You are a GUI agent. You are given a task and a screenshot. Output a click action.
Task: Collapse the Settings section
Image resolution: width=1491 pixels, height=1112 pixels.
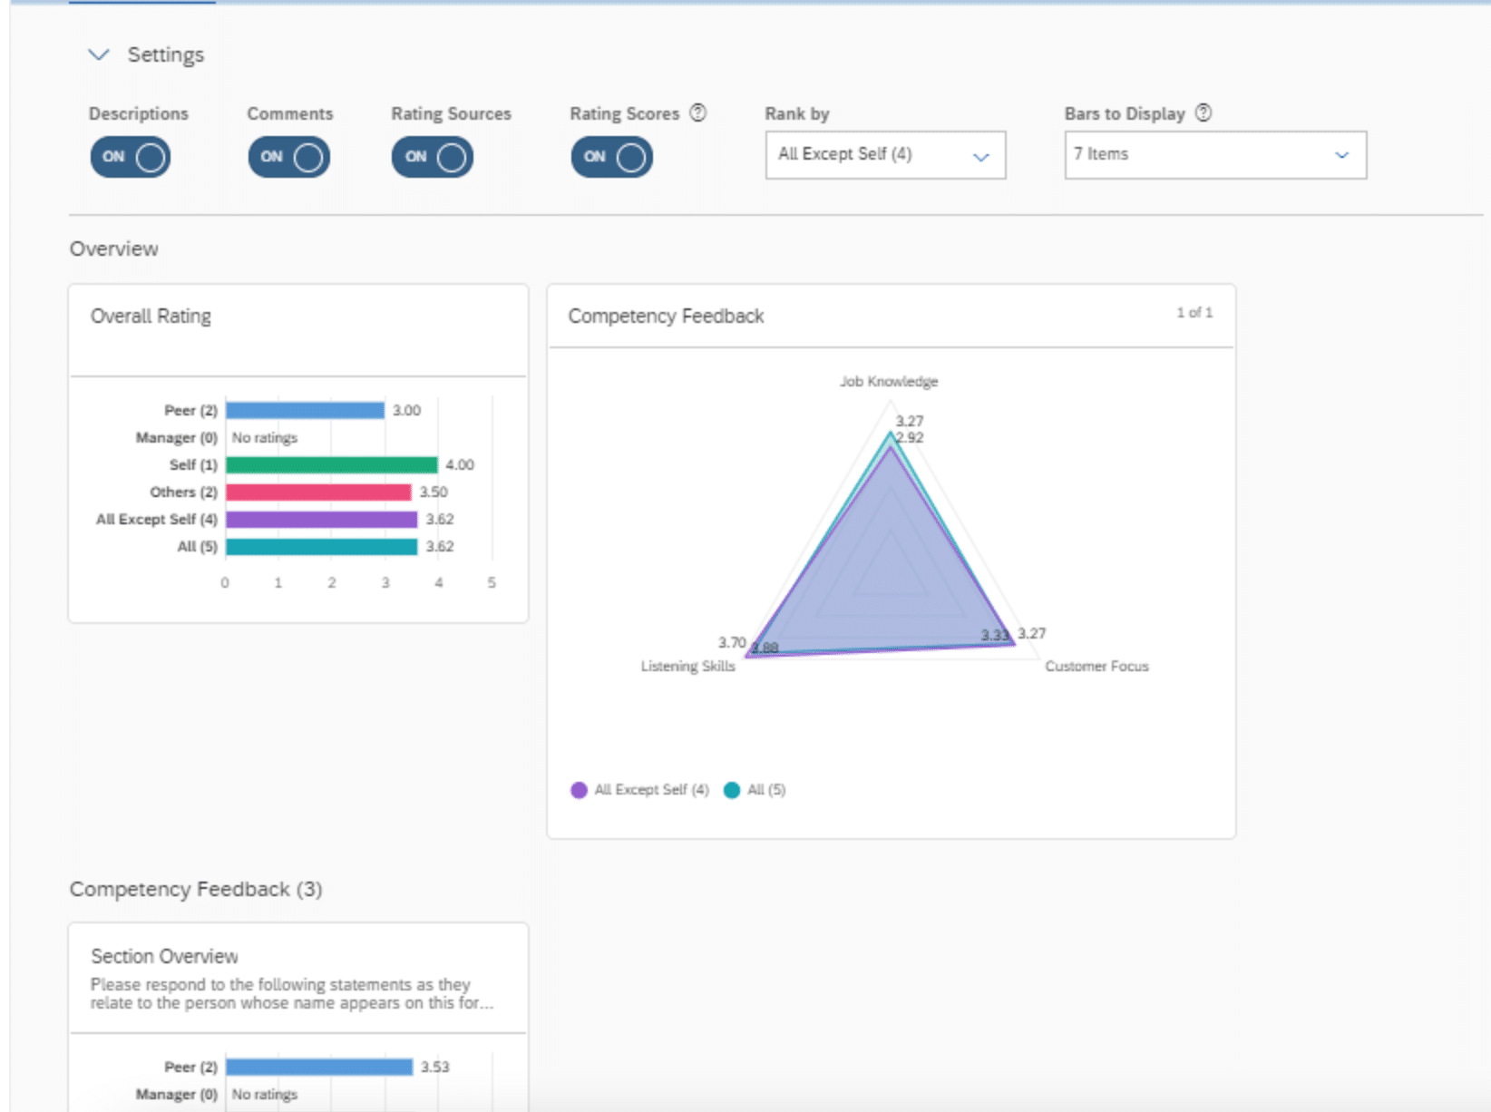tap(98, 54)
